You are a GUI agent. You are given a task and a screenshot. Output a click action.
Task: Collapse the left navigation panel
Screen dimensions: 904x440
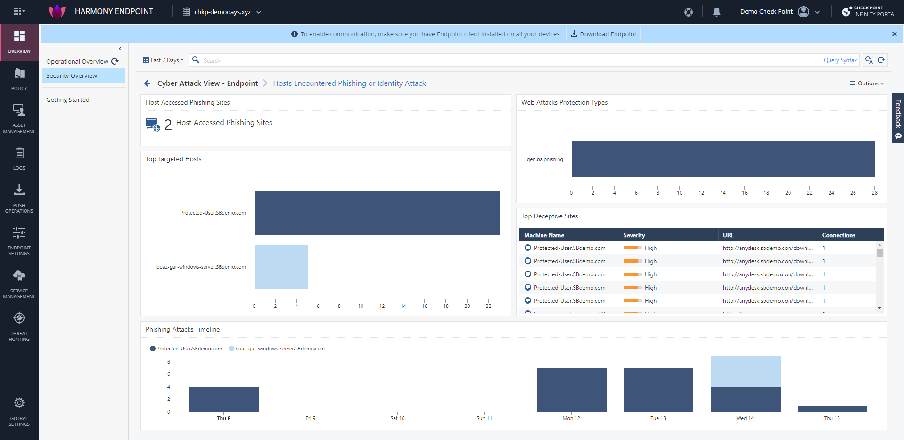120,49
